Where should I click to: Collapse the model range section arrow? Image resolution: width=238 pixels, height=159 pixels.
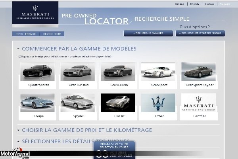18,49
